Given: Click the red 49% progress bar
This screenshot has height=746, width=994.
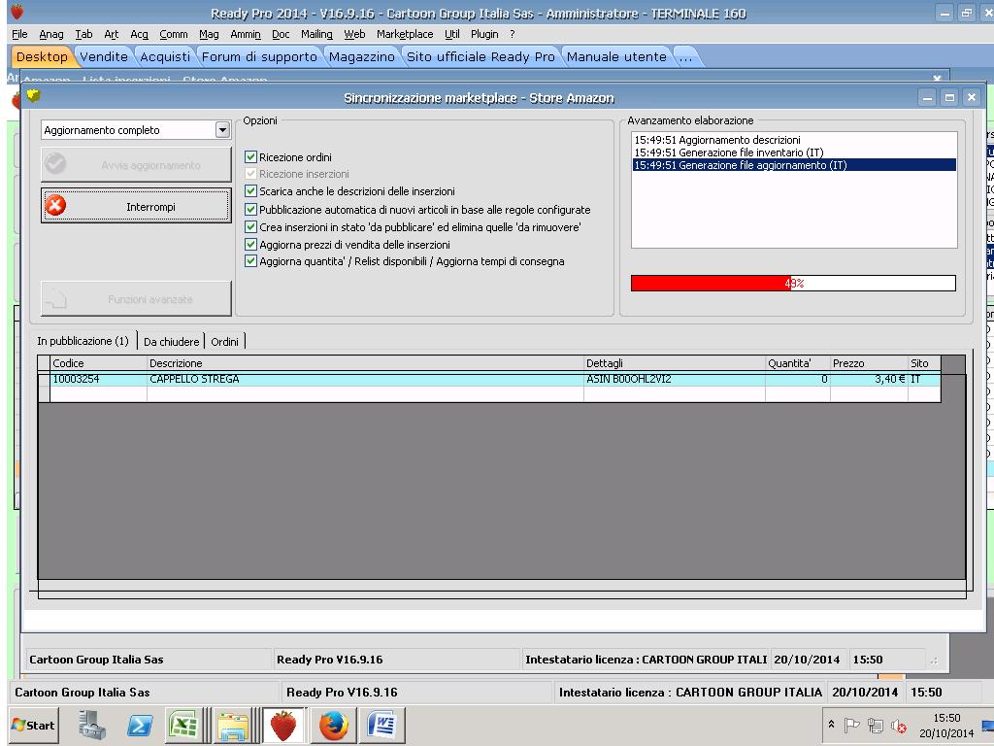Looking at the screenshot, I should [x=793, y=283].
